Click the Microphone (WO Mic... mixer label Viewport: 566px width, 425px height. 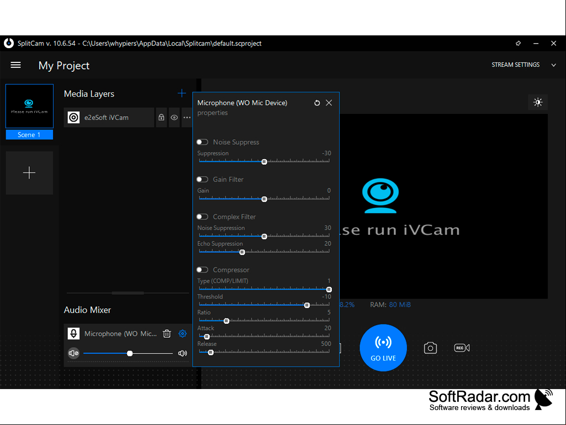tap(120, 334)
